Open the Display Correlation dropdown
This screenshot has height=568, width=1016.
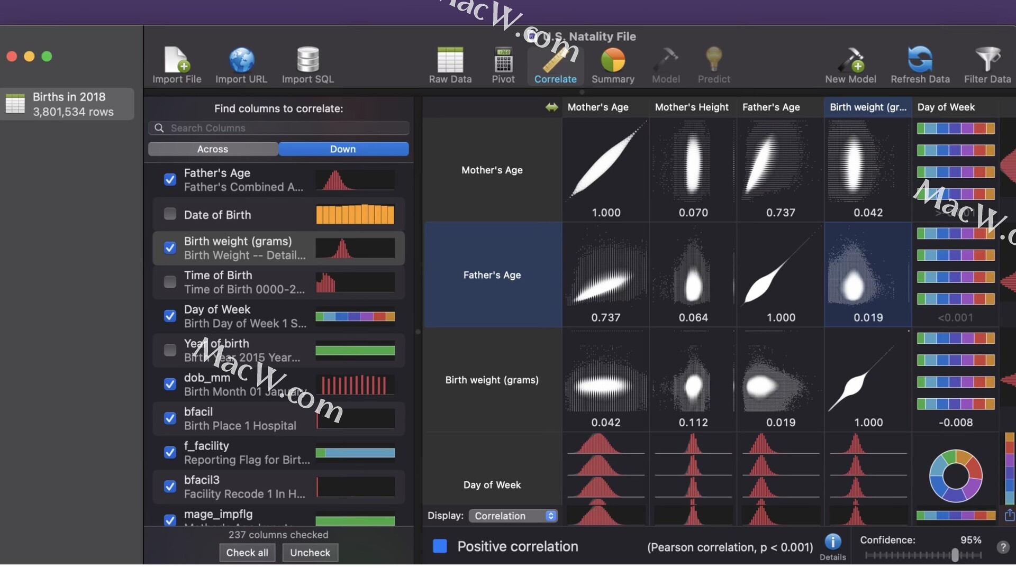513,516
